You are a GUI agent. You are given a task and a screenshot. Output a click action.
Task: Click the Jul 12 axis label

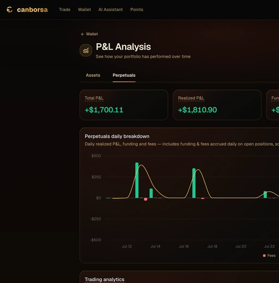127,246
